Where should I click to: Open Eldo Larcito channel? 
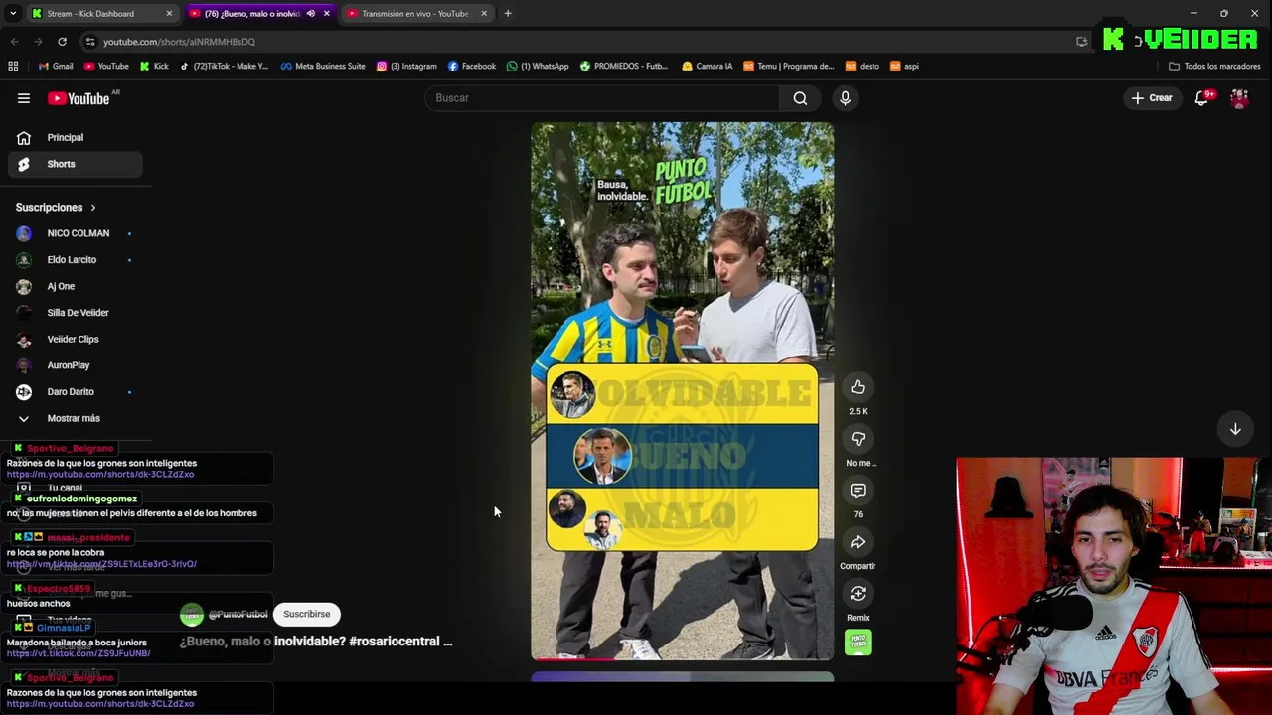coord(75,260)
